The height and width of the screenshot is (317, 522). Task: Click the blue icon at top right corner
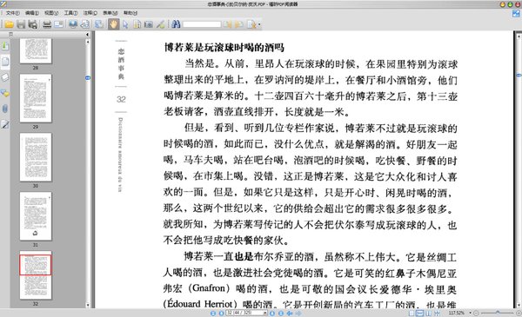pyautogui.click(x=516, y=14)
